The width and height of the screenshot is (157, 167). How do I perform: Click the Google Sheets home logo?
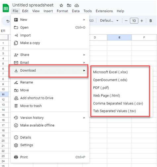coord(6,8)
